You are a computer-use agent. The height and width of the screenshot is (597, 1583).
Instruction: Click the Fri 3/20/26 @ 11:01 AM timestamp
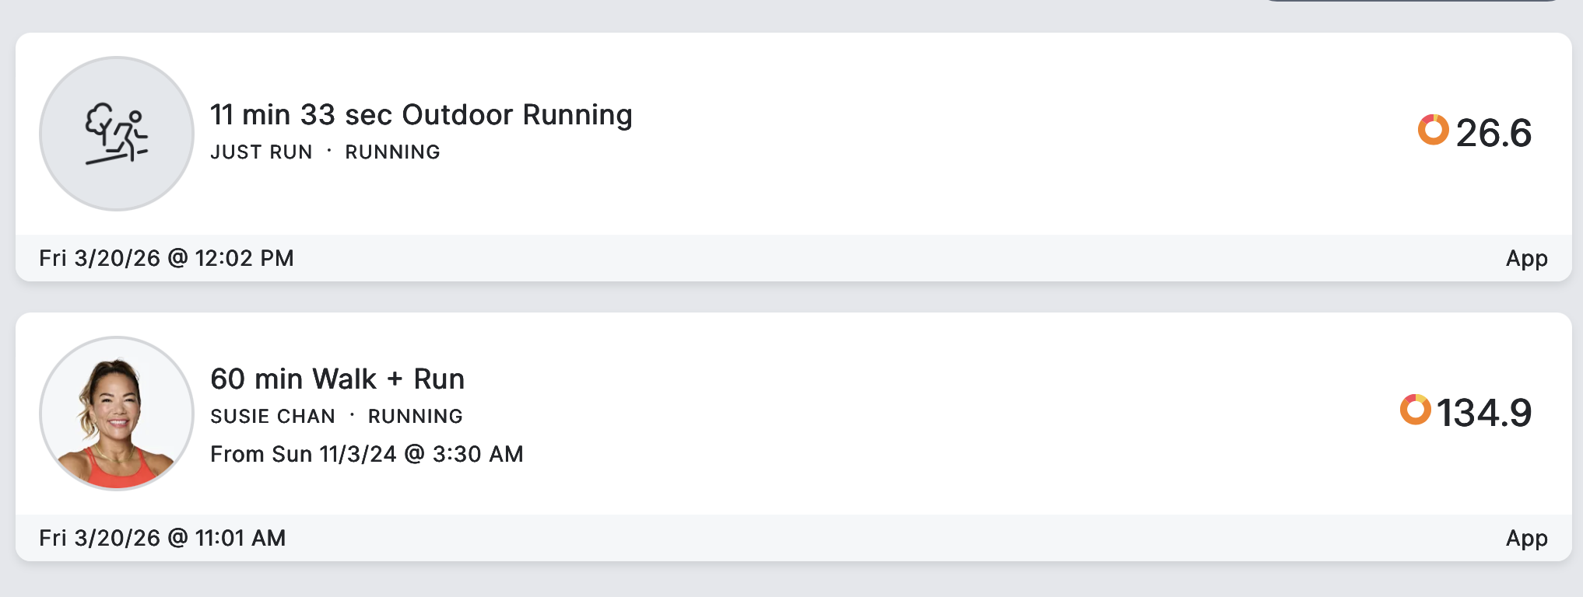[x=163, y=538]
